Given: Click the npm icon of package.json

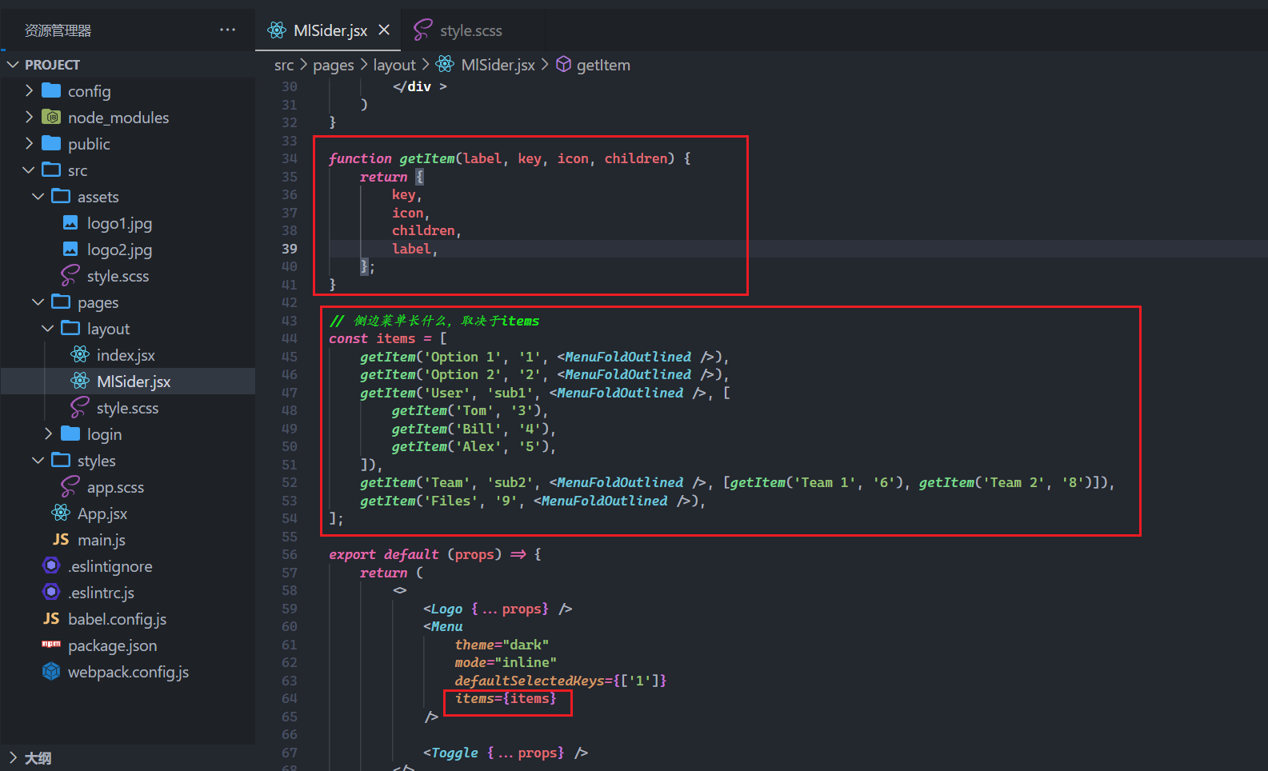Looking at the screenshot, I should pyautogui.click(x=51, y=644).
